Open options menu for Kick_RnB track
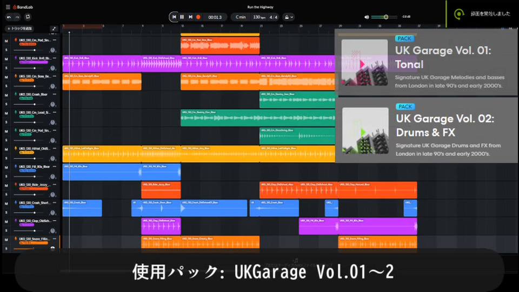The width and height of the screenshot is (519, 292). pos(55,58)
